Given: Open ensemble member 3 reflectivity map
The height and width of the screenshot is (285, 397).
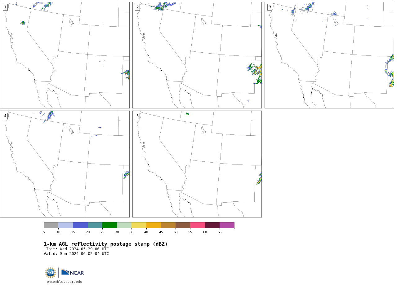Looking at the screenshot, I should point(329,55).
